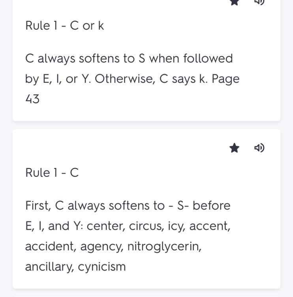Screen dimensions: 293x297
Task: Star the 'Rule 1 - C' flashcard
Action: pyautogui.click(x=234, y=148)
